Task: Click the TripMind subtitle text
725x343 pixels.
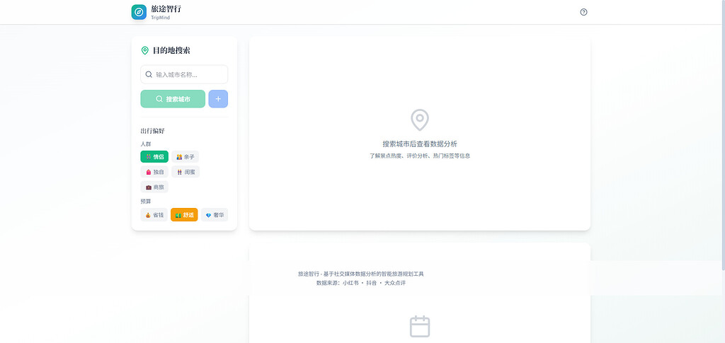Action: (161, 18)
